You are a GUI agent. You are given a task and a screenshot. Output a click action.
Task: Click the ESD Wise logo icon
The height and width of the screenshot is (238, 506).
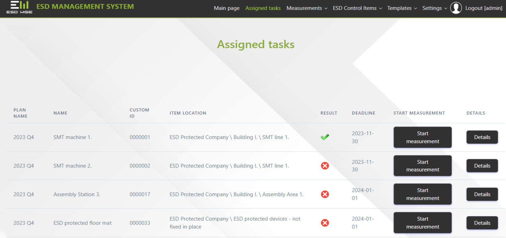(19, 7)
